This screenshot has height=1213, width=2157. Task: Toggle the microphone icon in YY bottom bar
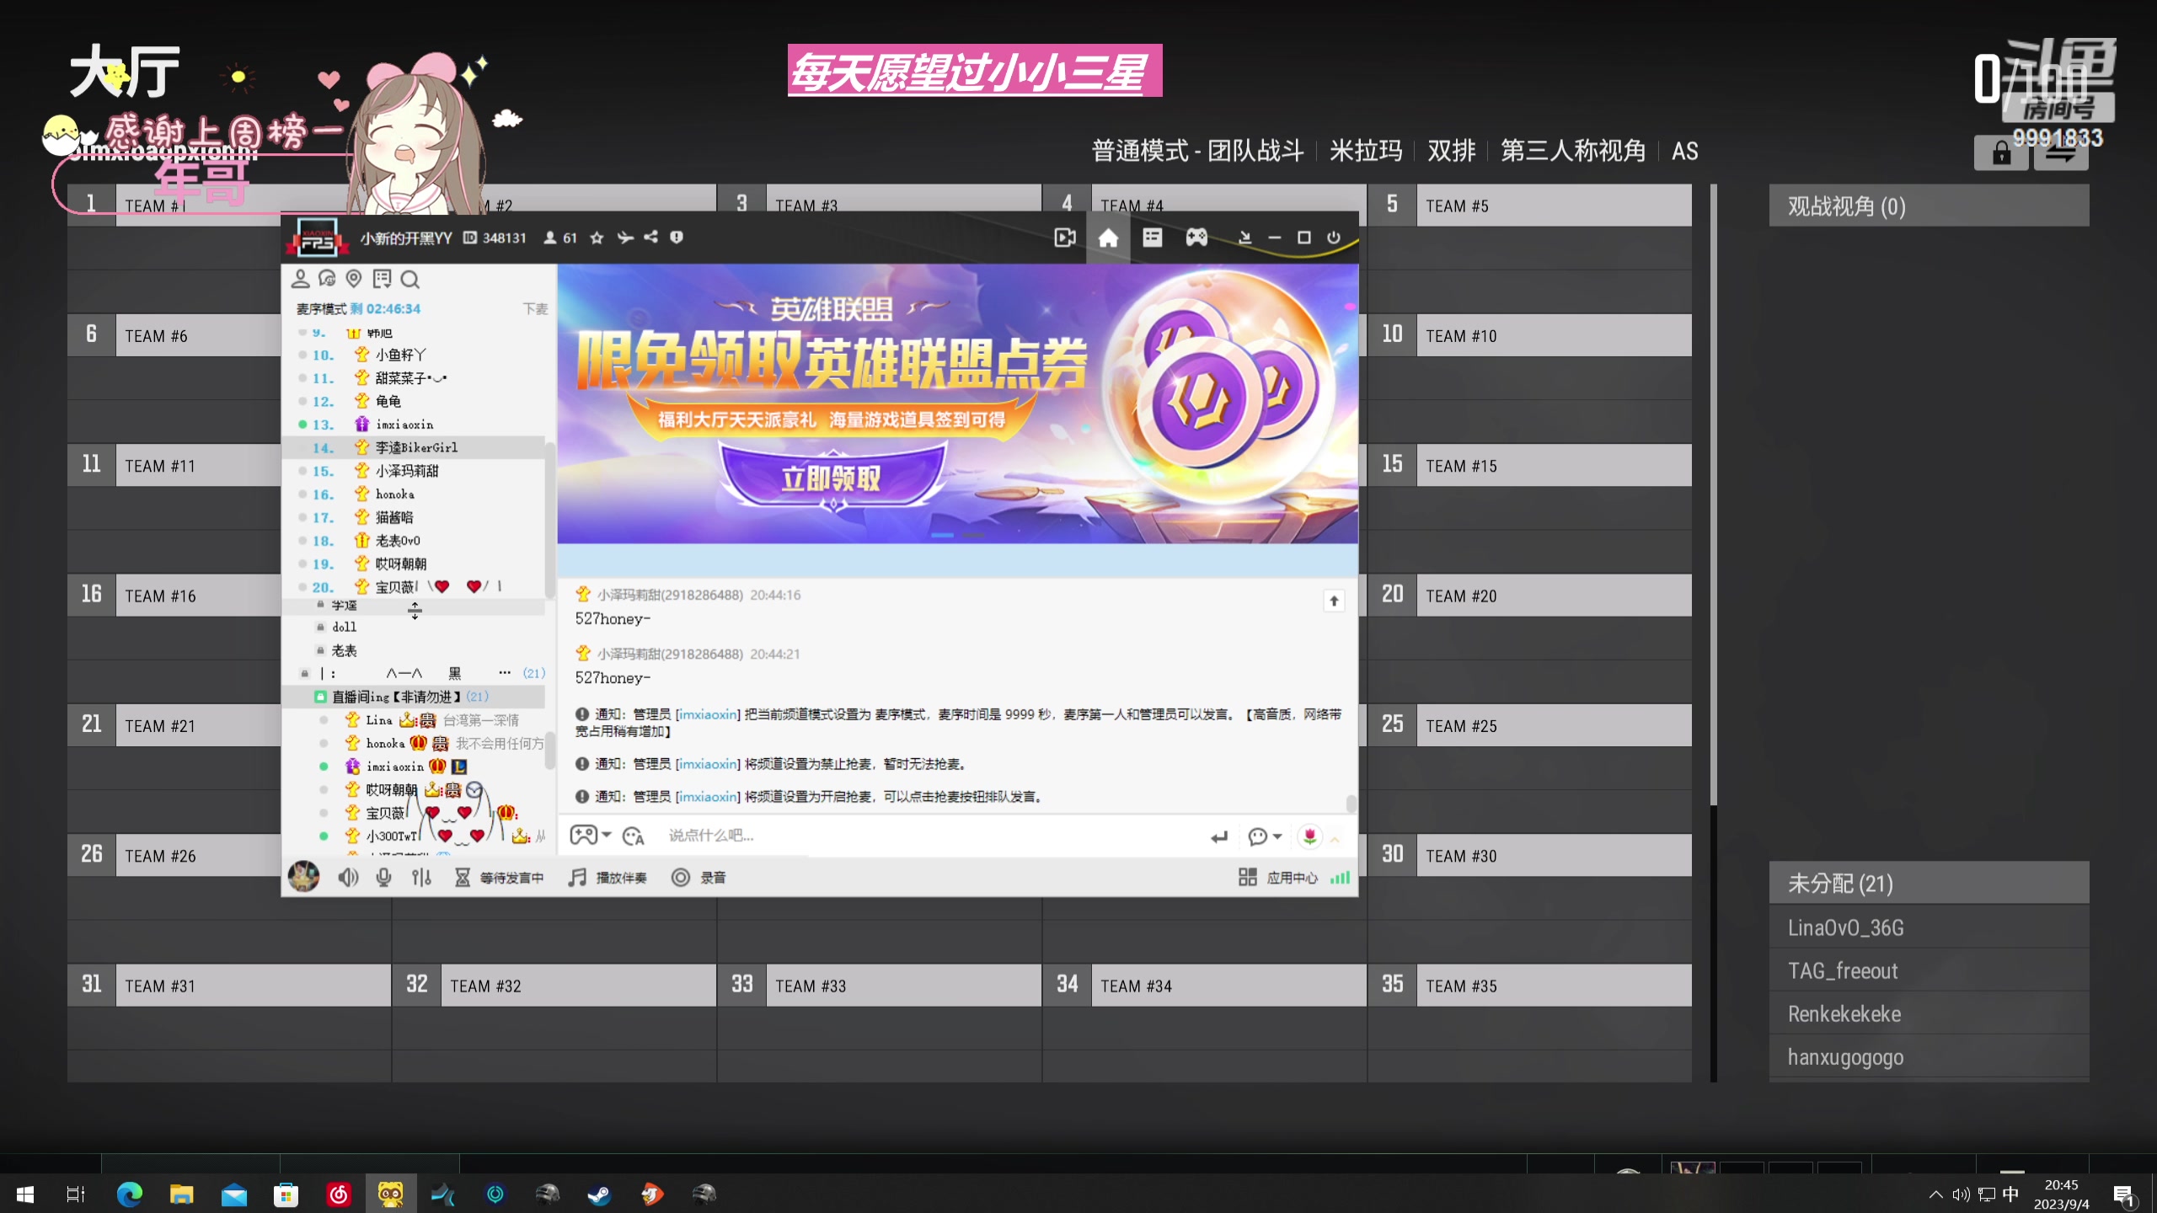(383, 878)
